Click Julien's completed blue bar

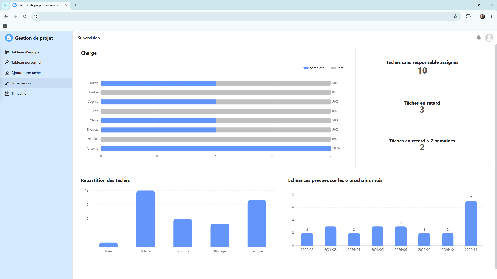[x=158, y=83]
